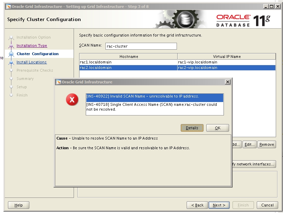Click the Prerequisite Checks step label
This screenshot has height=213, width=283.
[35, 70]
